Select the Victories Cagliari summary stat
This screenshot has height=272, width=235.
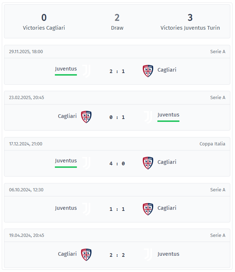tap(44, 22)
